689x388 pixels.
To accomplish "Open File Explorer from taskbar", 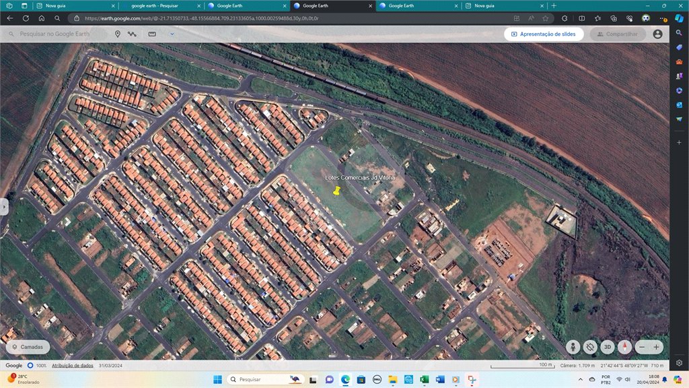I will 392,379.
